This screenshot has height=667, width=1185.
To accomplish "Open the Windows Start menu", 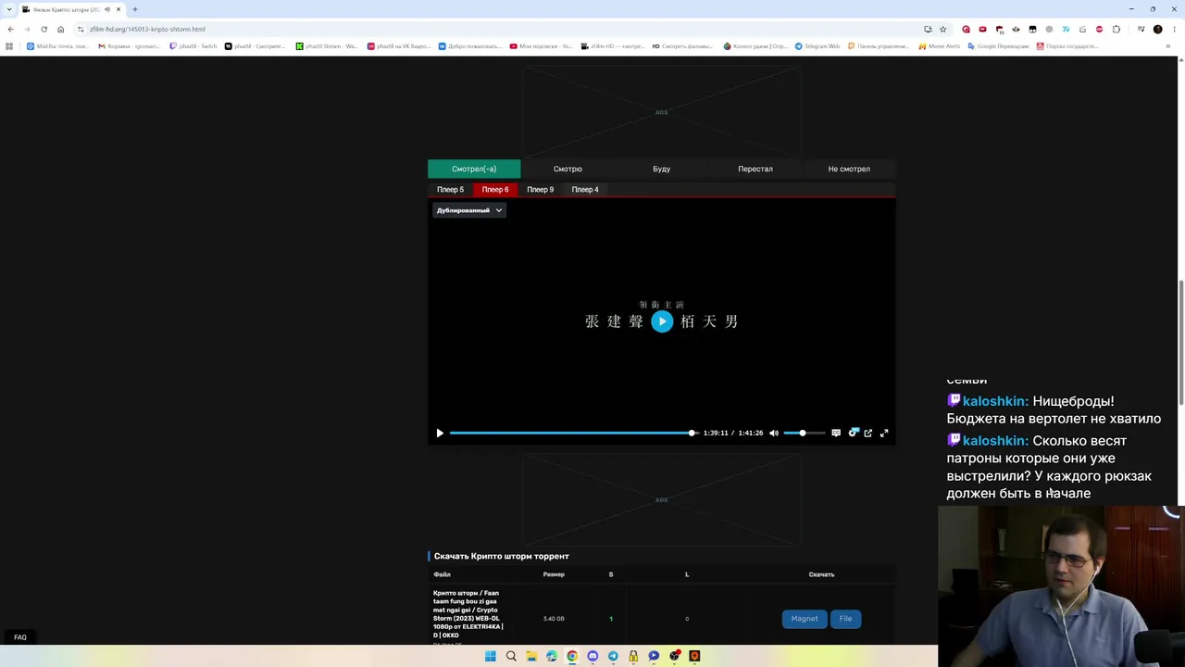I will pyautogui.click(x=490, y=656).
